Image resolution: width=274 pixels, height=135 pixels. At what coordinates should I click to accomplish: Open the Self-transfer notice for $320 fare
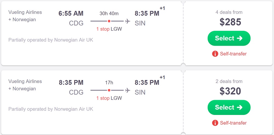(233, 123)
